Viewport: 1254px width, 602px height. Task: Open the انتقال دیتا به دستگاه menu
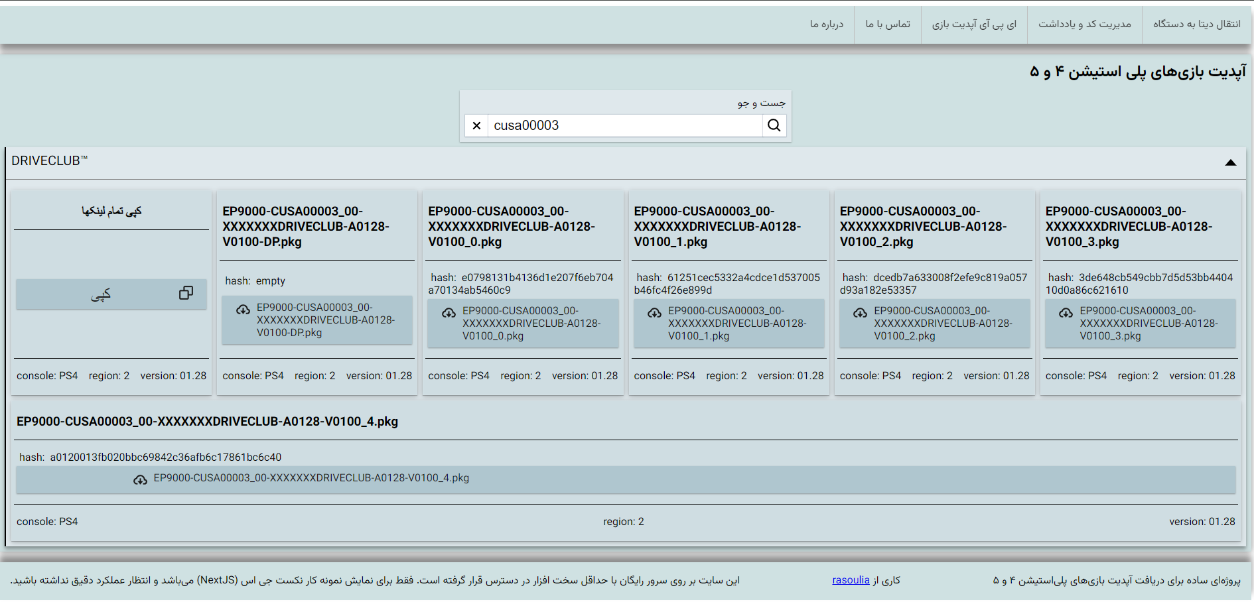[x=1196, y=25]
